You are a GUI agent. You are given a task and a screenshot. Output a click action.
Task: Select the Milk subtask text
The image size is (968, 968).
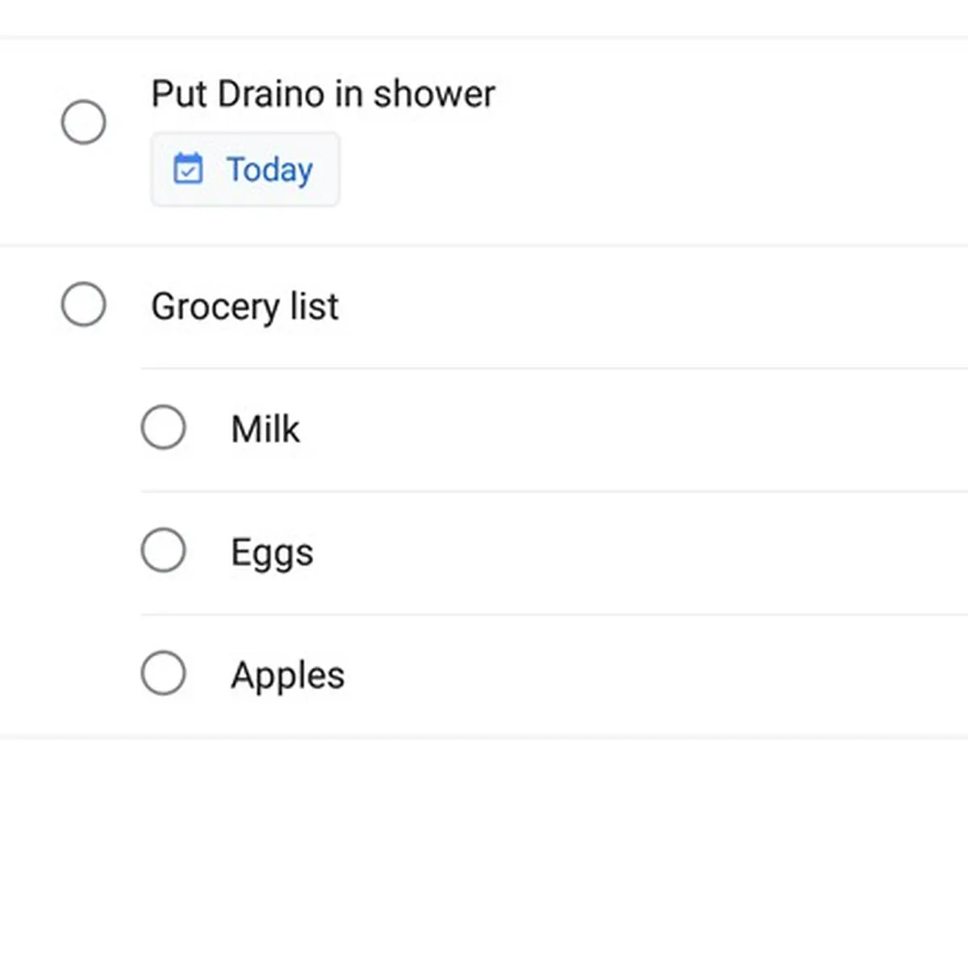265,429
